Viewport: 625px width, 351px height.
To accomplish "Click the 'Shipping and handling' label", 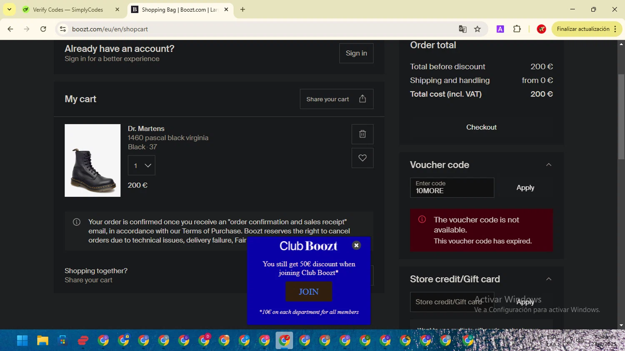I will coord(450,80).
